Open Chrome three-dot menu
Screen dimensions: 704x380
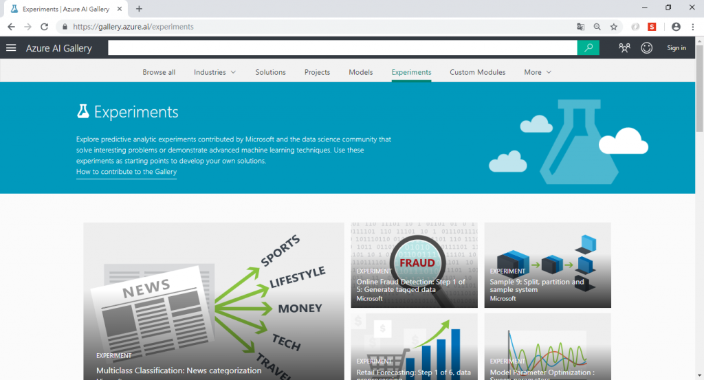click(x=693, y=27)
